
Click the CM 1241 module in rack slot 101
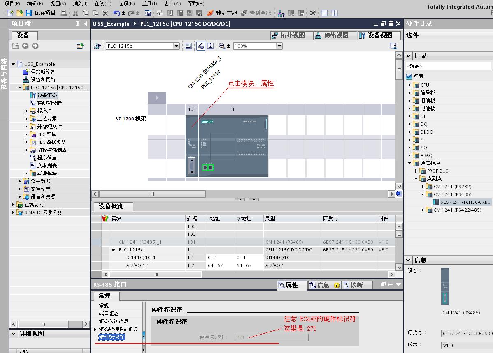[x=192, y=146]
